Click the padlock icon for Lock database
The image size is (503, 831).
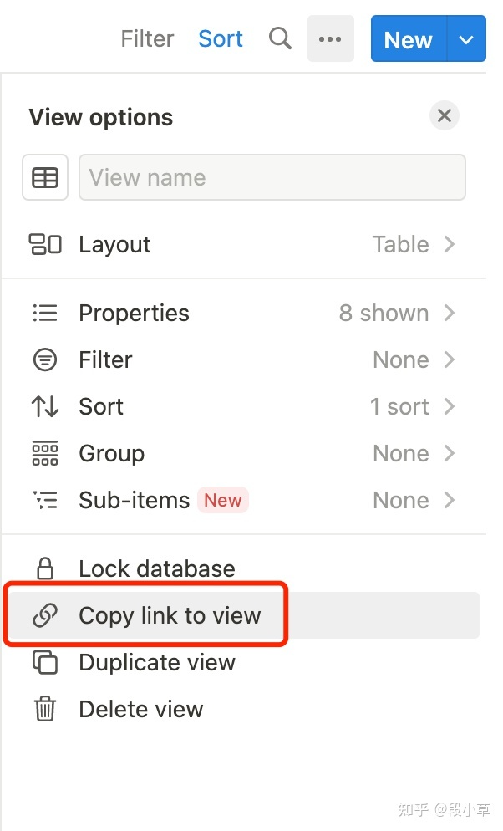point(45,568)
